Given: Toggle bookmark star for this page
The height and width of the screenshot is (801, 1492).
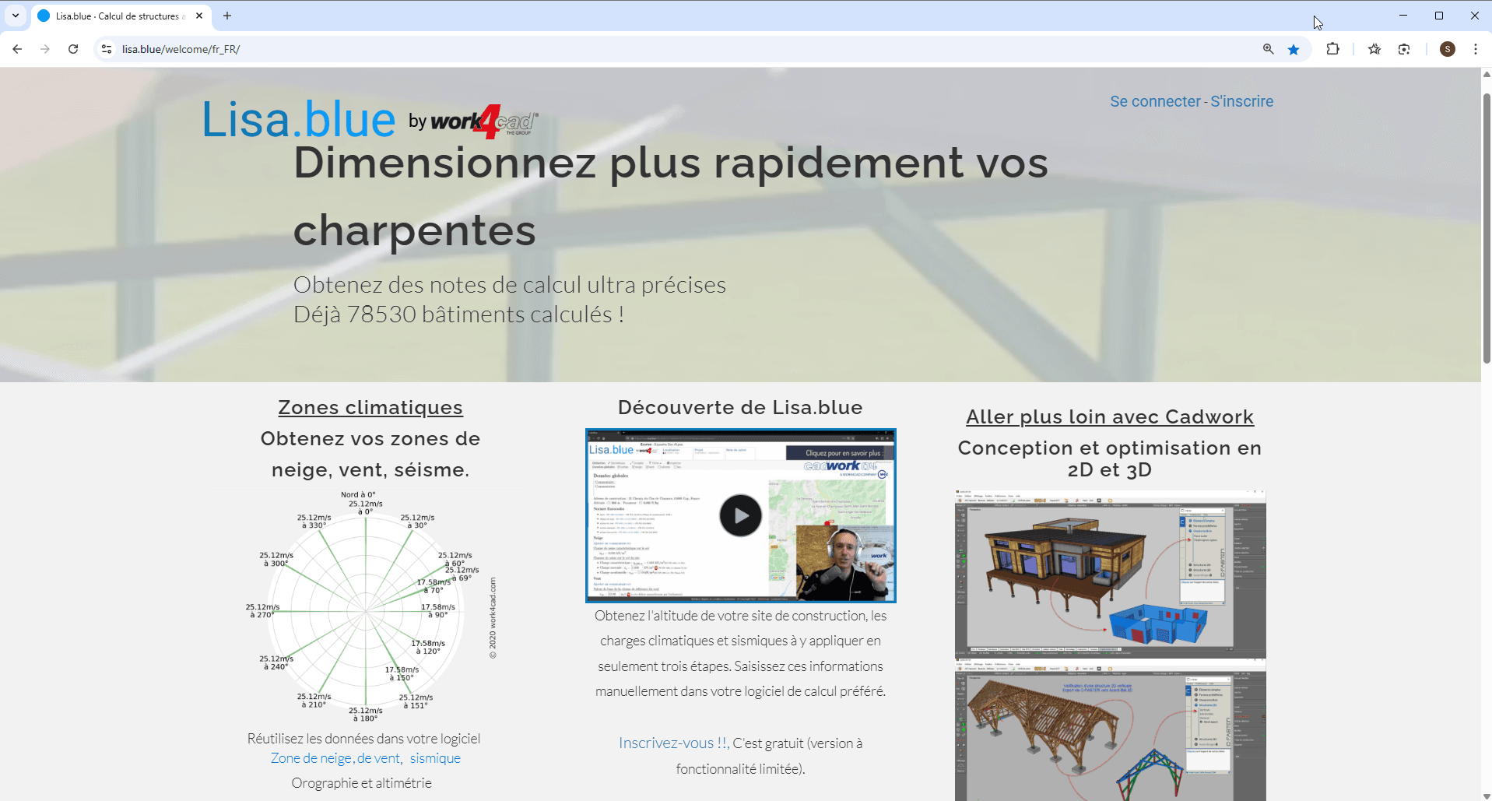Looking at the screenshot, I should point(1294,49).
